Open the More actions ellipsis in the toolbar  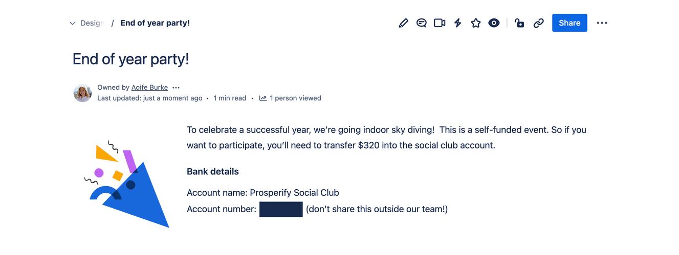point(602,23)
